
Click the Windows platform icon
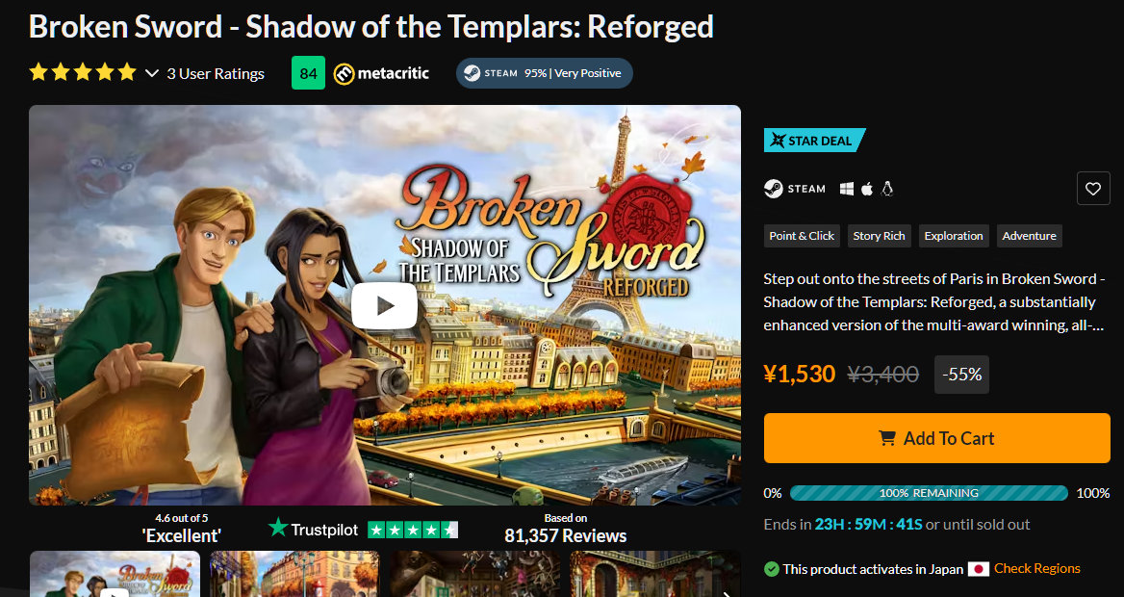pyautogui.click(x=847, y=189)
